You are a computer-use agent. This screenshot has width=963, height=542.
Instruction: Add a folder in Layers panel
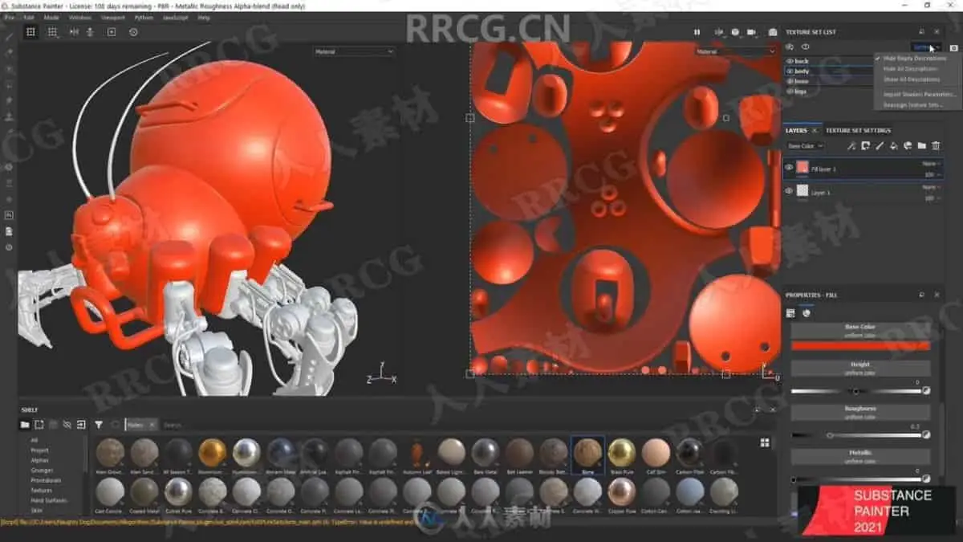[x=921, y=145]
